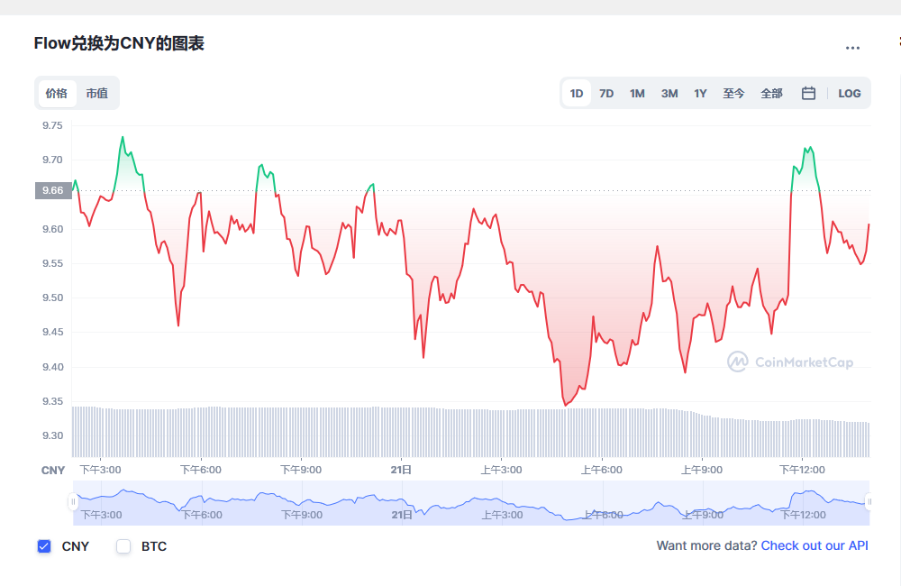The width and height of the screenshot is (901, 586).
Task: Select the 7D time range
Action: [606, 93]
